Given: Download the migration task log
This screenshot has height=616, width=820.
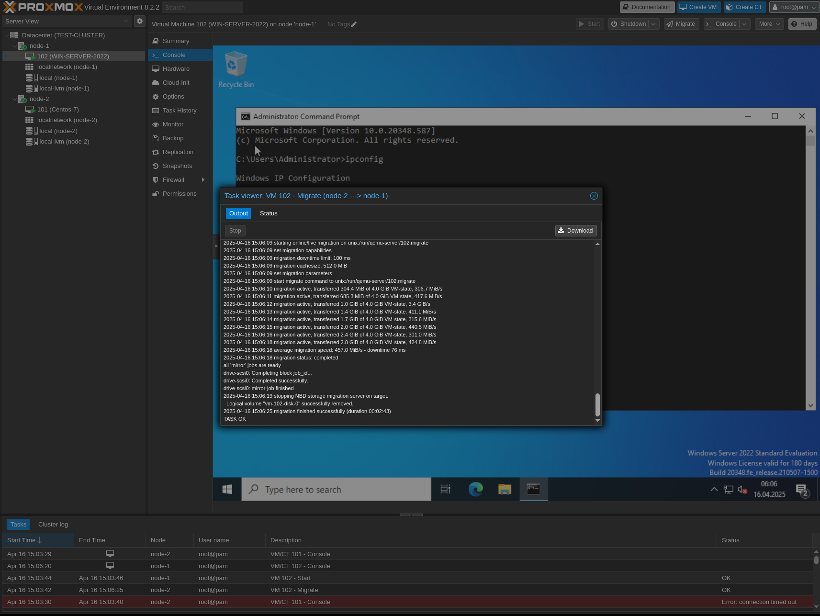Looking at the screenshot, I should point(575,230).
